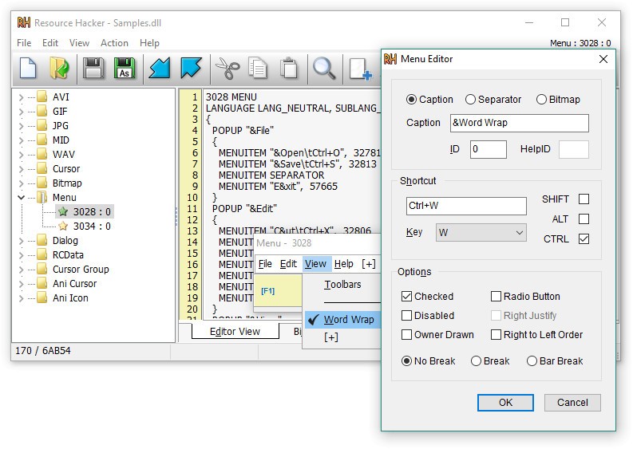Click the Copy pages toolbar icon
Screen dimensions: 633x449
(x=258, y=68)
